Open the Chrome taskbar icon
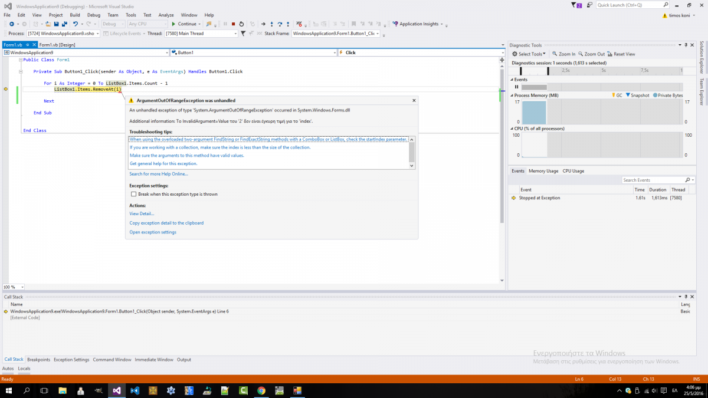Screen dimensions: 708x398 point(261,390)
